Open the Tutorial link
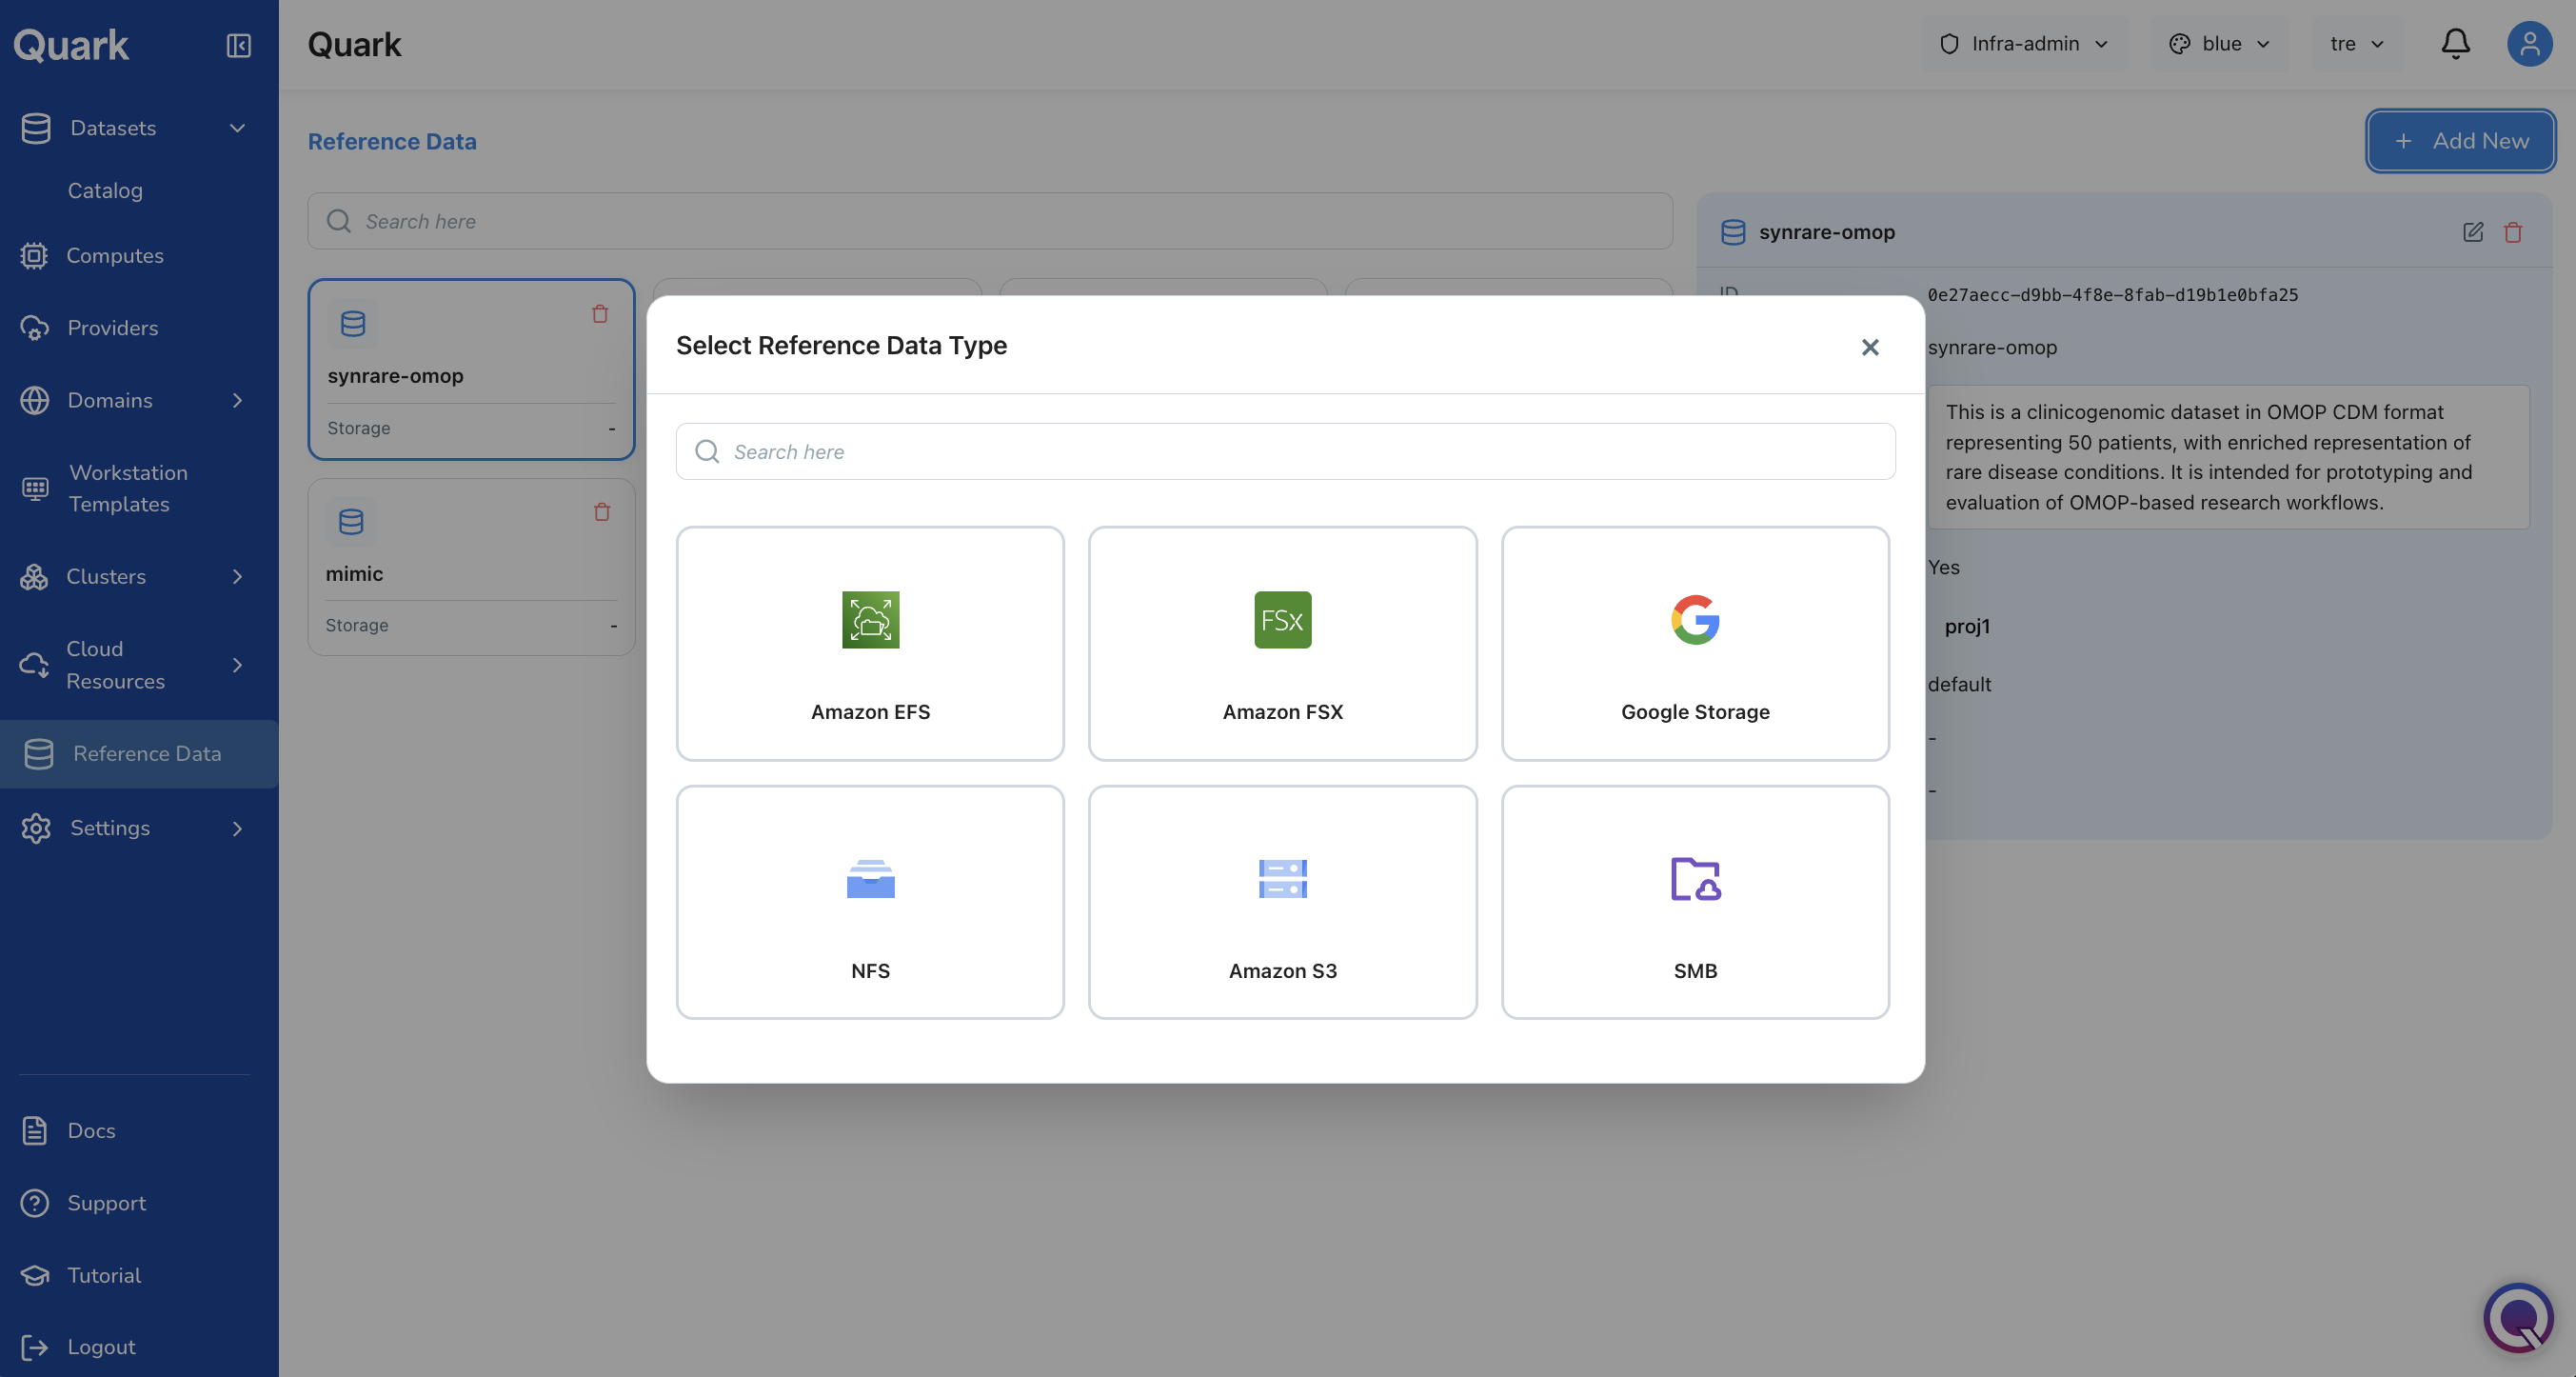 pyautogui.click(x=104, y=1275)
